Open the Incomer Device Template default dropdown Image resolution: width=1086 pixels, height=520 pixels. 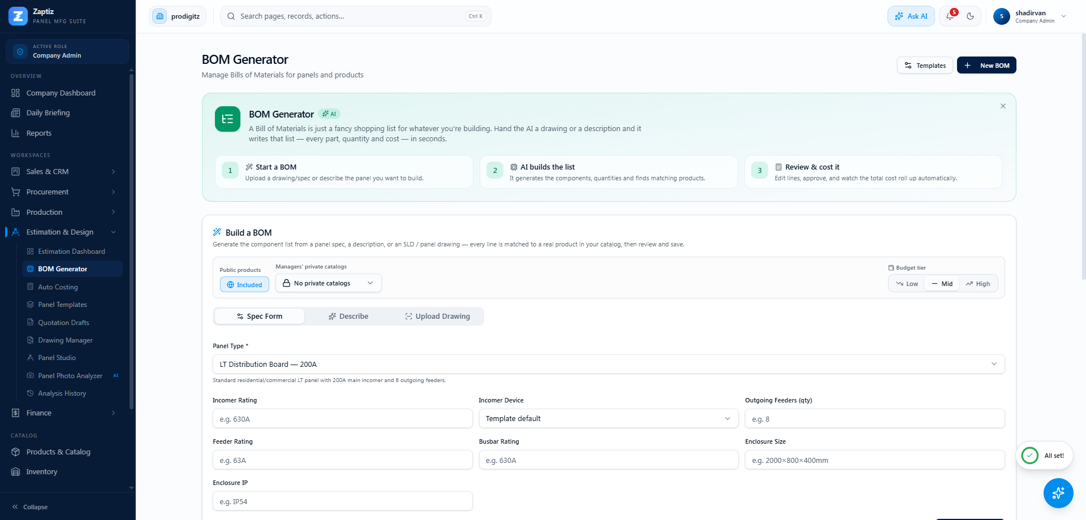609,419
